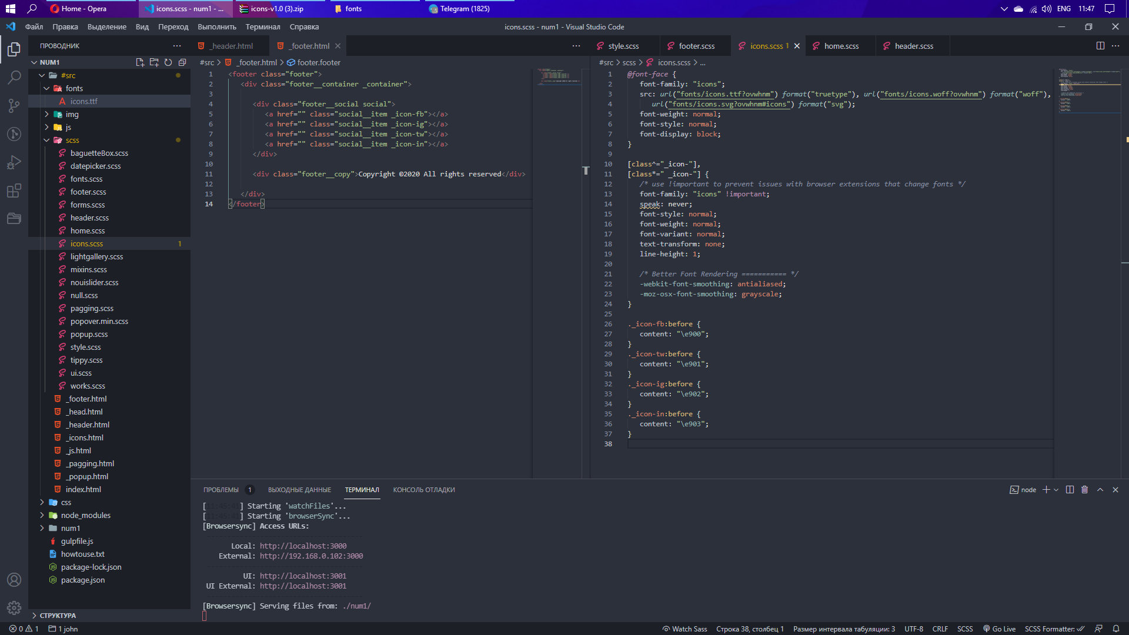Expand the js folder
The image size is (1129, 635).
click(x=46, y=127)
